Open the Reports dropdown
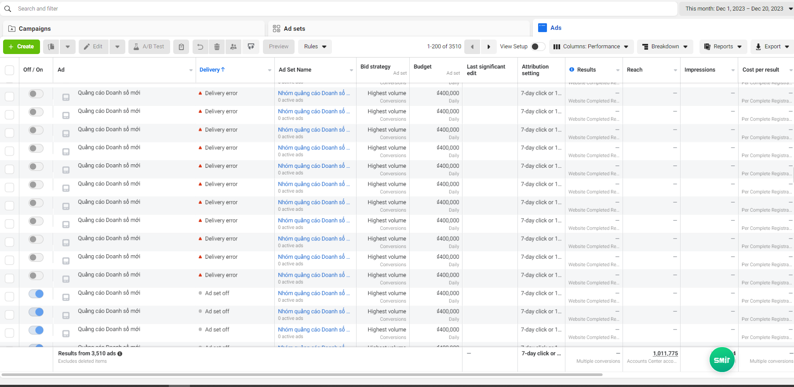The image size is (794, 387). (723, 47)
